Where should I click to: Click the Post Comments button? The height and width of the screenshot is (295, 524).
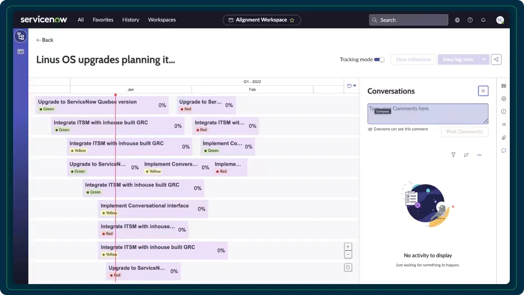point(465,132)
